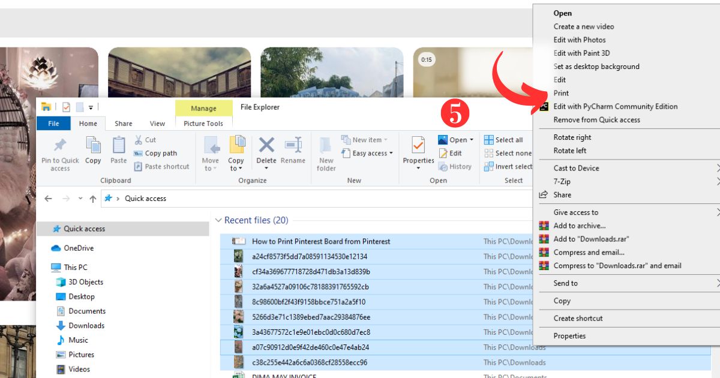The height and width of the screenshot is (378, 720).
Task: Open Properties from context menu
Action: [x=569, y=336]
